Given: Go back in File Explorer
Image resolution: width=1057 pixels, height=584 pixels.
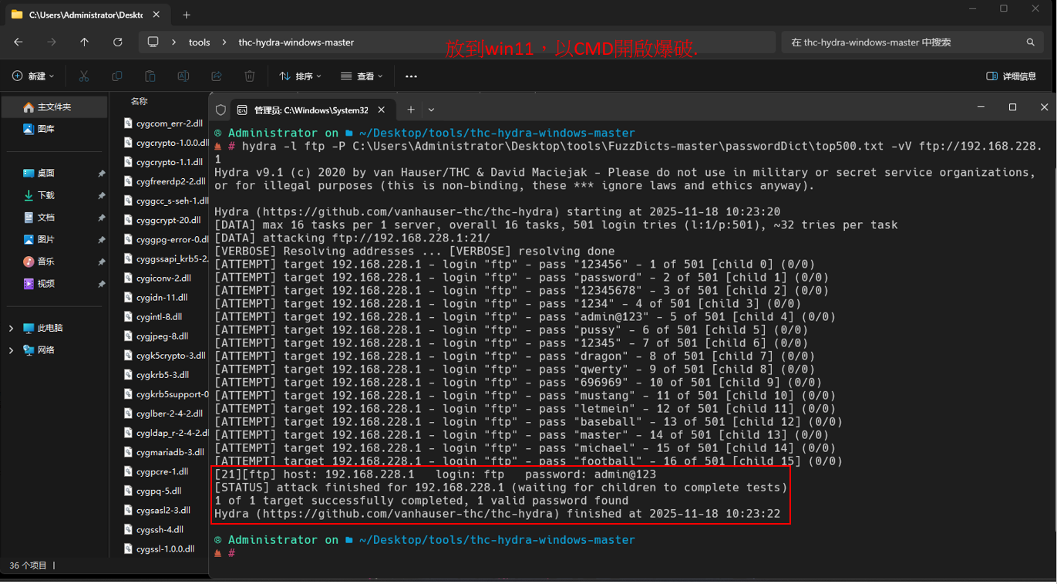Looking at the screenshot, I should [x=19, y=42].
